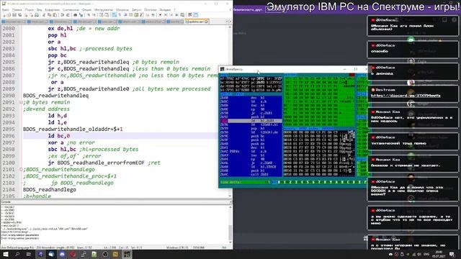The height and width of the screenshot is (259, 461).
Task: Click the label BDOS_readwritehandleq on line 2090
Action: coord(55,96)
